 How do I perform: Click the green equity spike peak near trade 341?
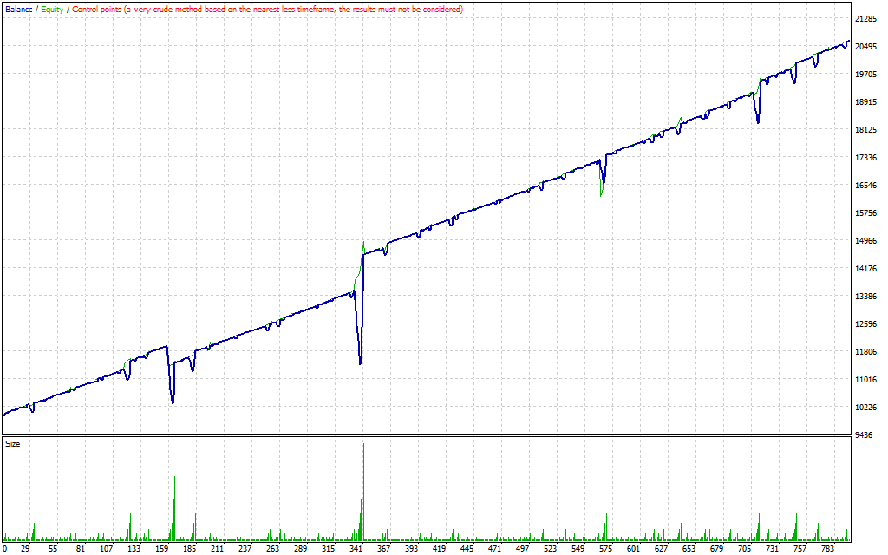tap(363, 242)
